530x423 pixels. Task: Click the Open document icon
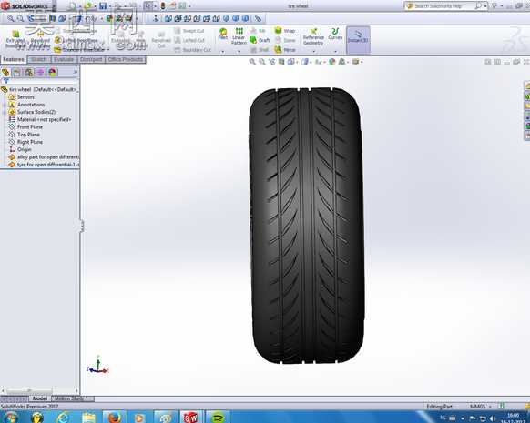[x=87, y=5]
